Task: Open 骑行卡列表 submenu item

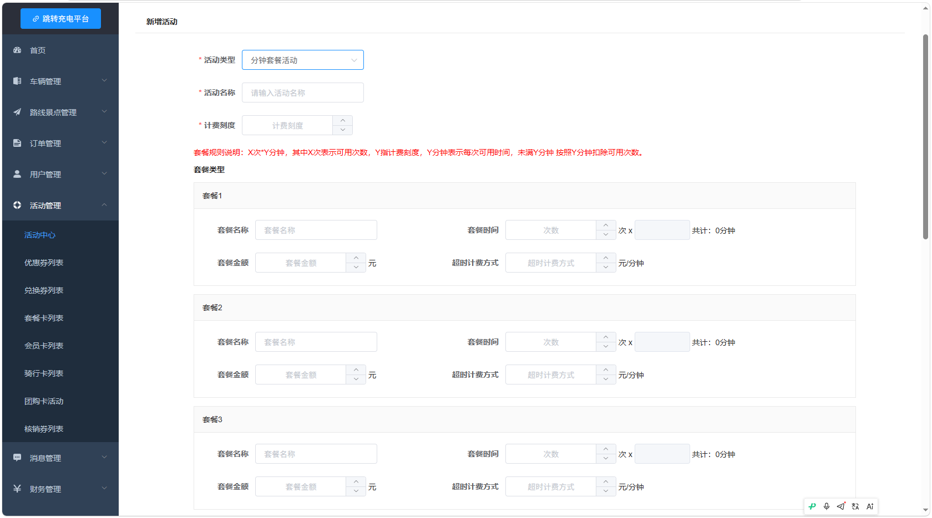Action: click(44, 373)
